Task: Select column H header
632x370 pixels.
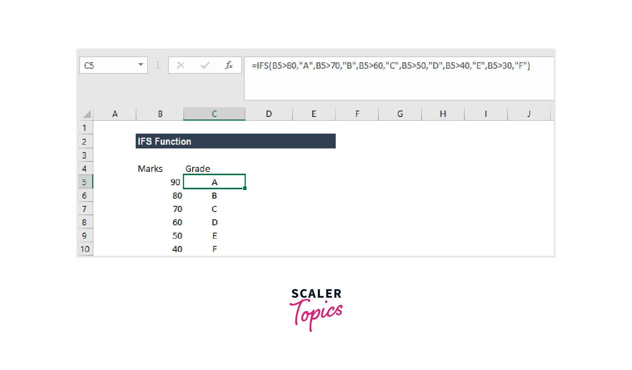Action: tap(443, 114)
